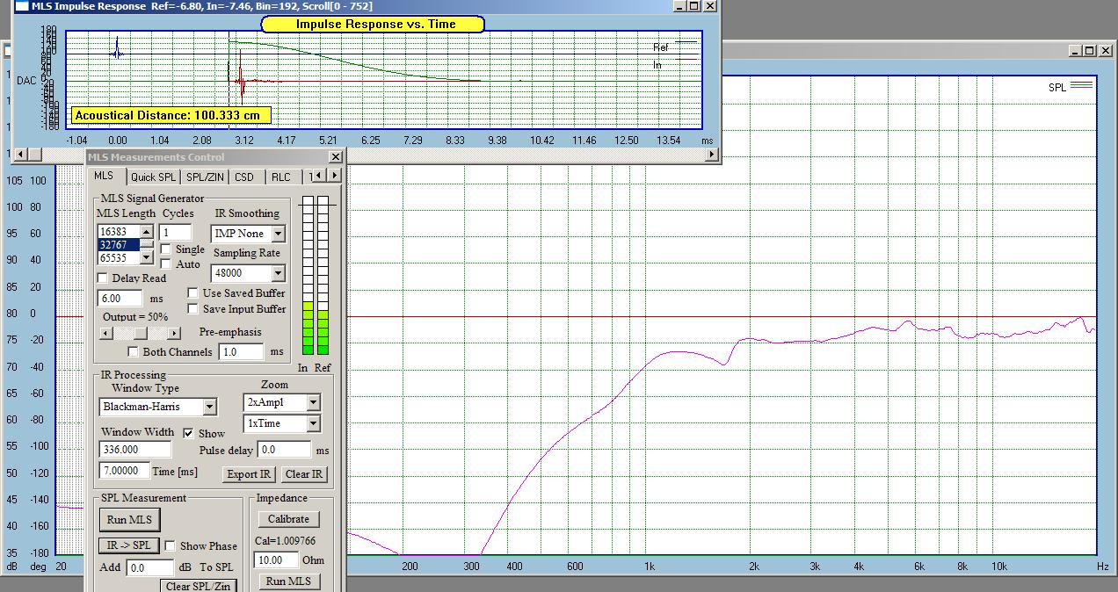Open the 1xTime zoom dropdown
1118x592 pixels.
313,423
